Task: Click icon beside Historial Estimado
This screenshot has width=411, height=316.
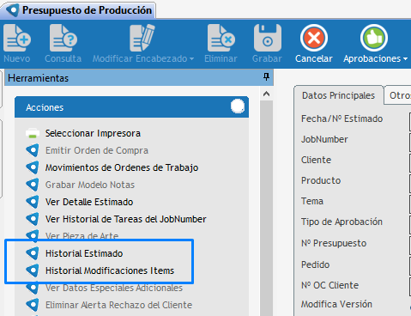Action: [x=33, y=253]
